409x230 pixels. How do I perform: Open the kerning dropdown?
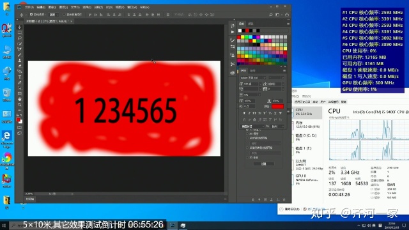(260, 89)
